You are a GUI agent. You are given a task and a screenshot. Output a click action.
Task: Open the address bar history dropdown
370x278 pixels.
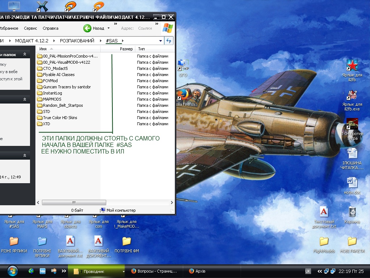[160, 41]
